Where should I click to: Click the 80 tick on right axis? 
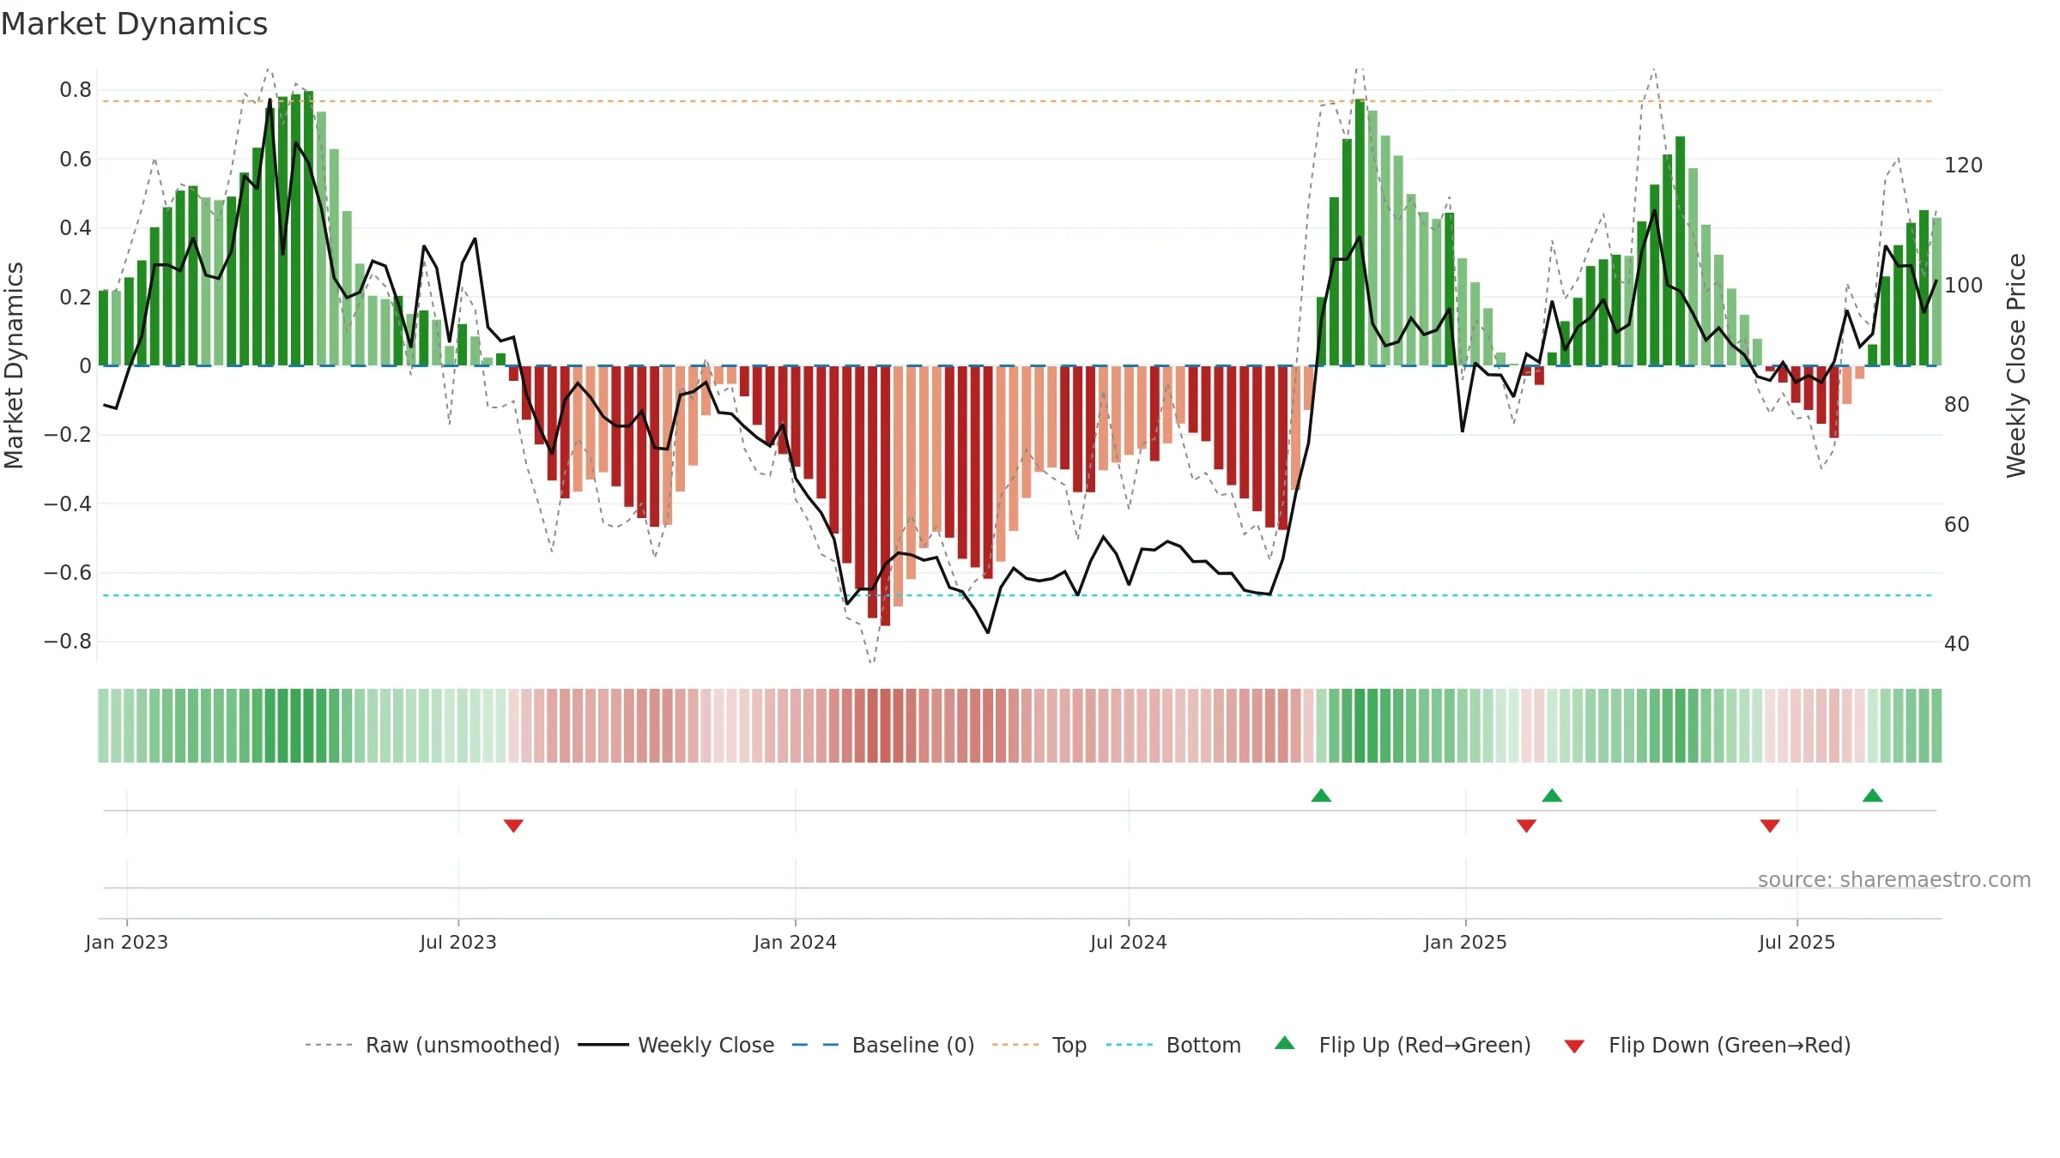click(1957, 404)
